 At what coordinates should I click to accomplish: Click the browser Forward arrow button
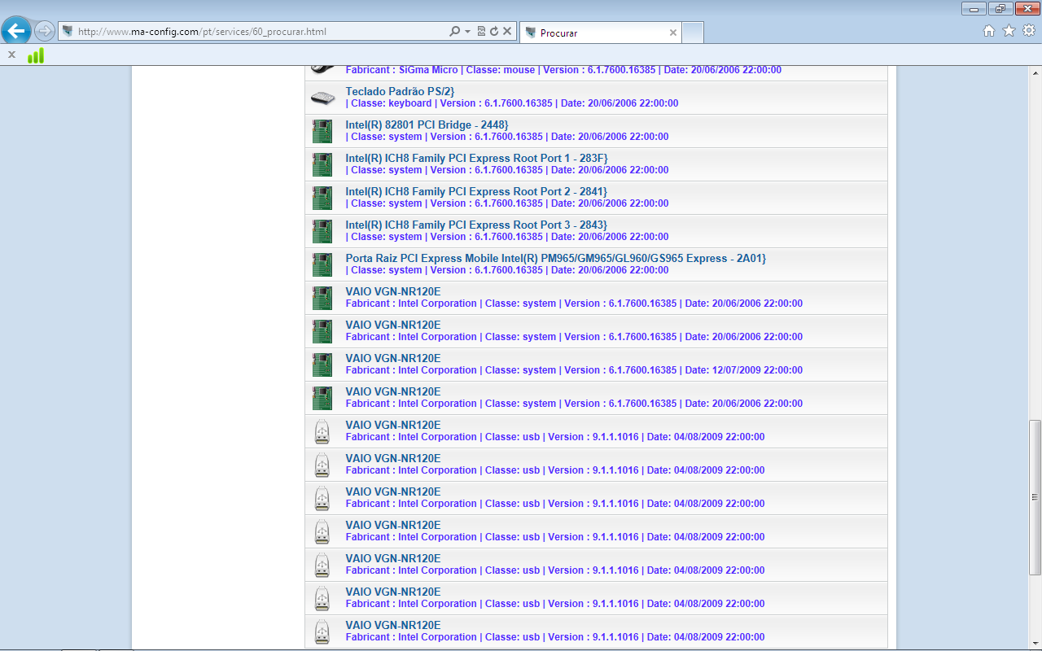click(x=45, y=31)
